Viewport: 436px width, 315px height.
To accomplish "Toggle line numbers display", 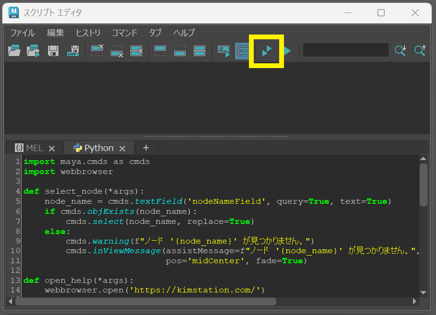I will click(x=242, y=51).
